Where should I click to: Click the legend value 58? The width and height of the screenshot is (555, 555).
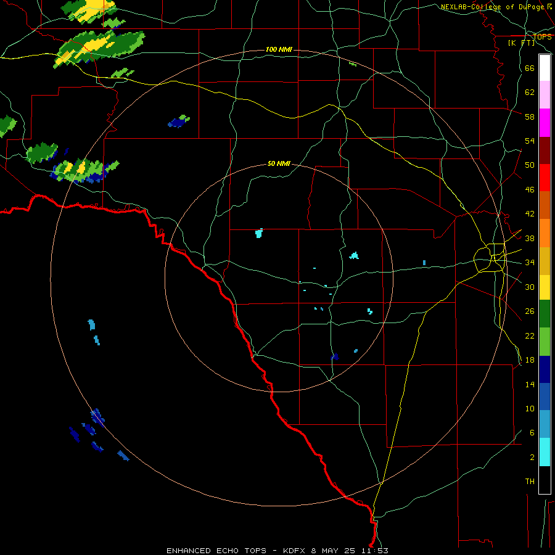pos(530,117)
